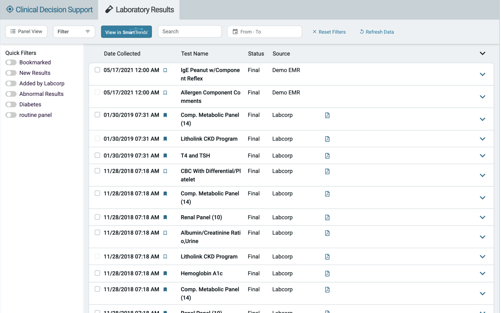Click the Reset Filters link
This screenshot has width=501, height=313.
coord(329,32)
